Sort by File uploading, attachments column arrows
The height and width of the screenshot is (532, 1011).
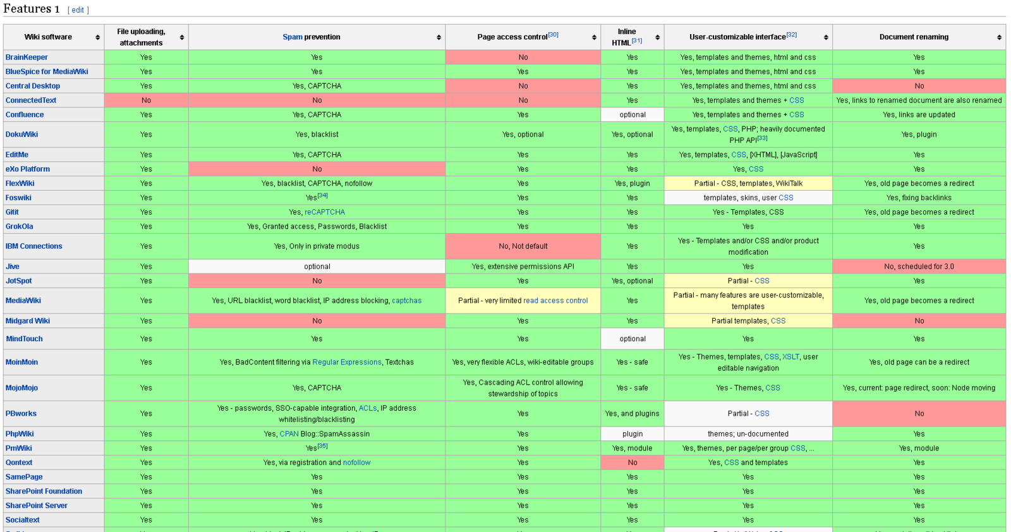(182, 37)
